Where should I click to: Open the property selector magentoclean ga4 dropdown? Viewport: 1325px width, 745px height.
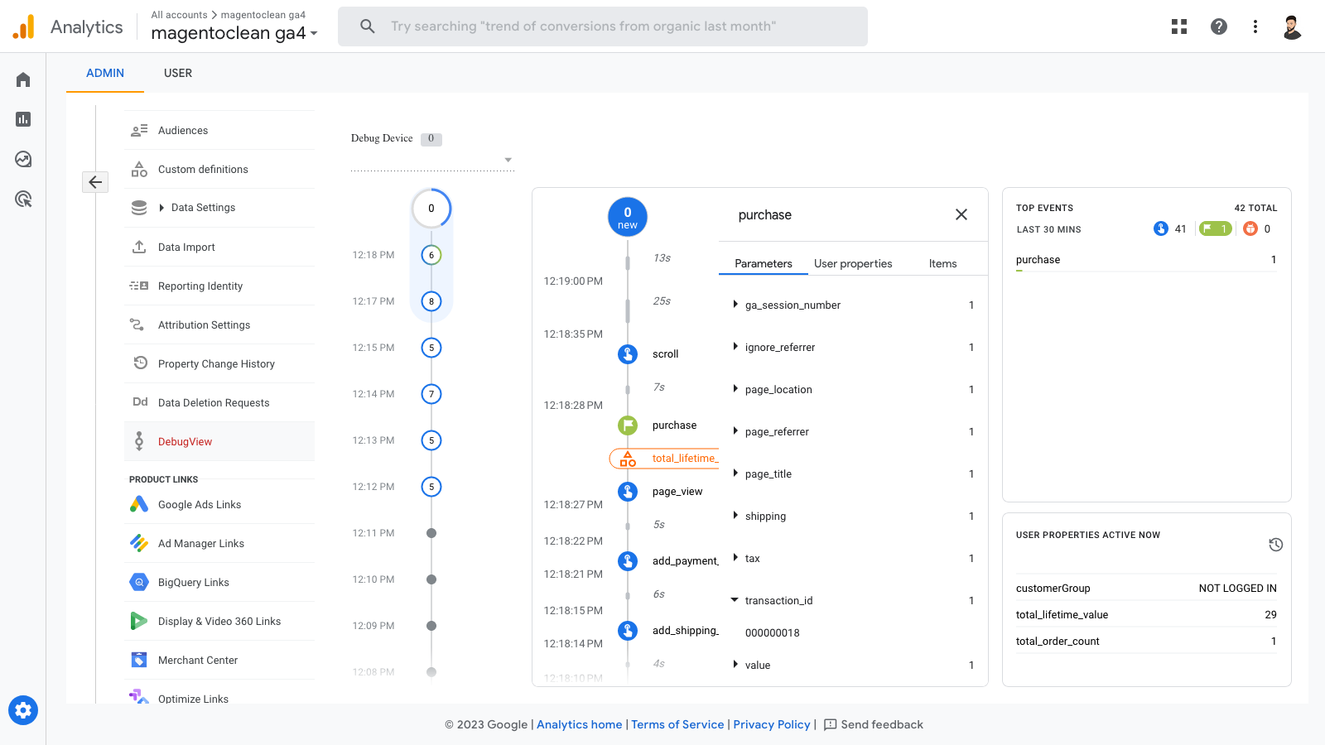234,33
